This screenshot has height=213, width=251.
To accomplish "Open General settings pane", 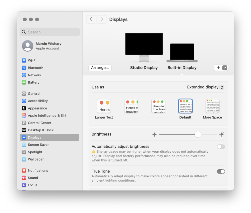I will pyautogui.click(x=50, y=93).
